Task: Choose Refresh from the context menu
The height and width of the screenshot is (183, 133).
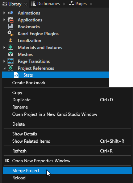Action: point(67,151)
